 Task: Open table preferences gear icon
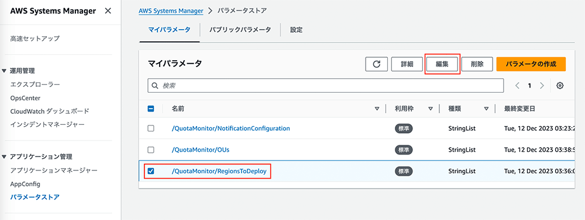point(560,86)
